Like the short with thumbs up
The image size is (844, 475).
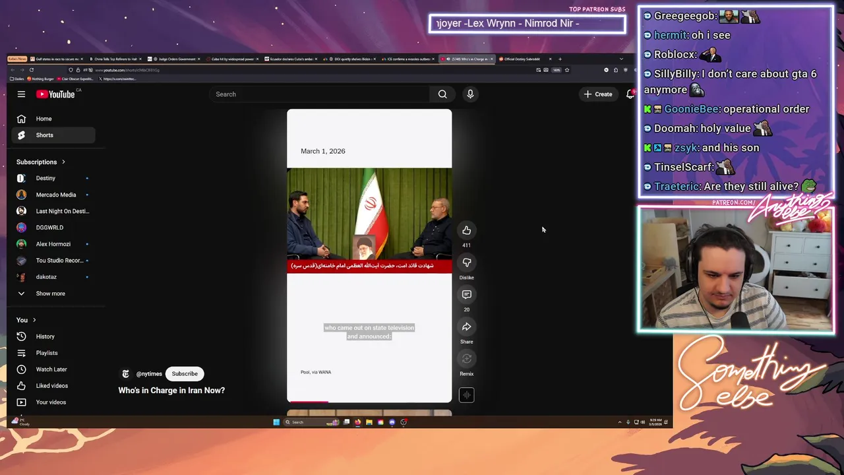[466, 230]
